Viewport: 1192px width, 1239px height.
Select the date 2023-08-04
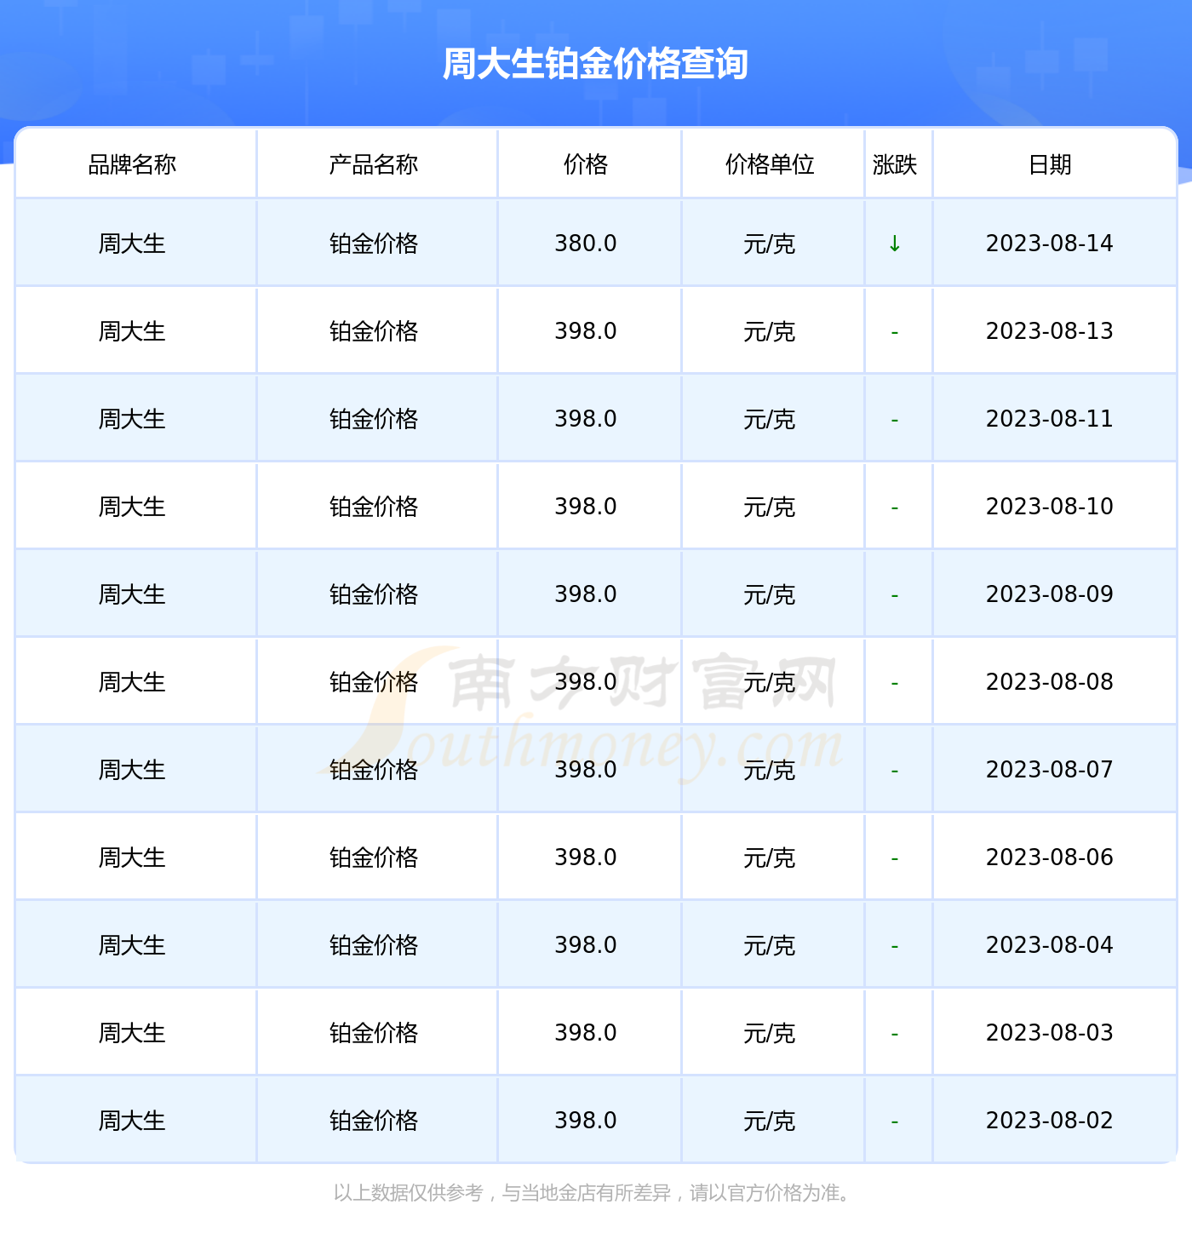[x=1050, y=945]
